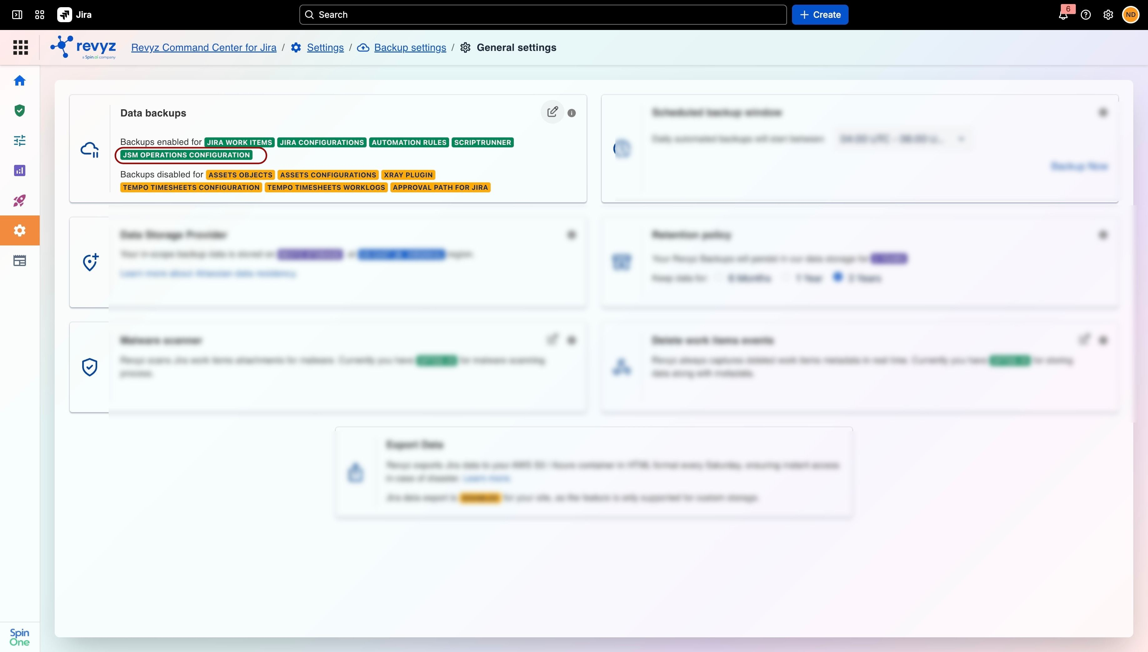Open the ND profile avatar menu

tap(1130, 15)
